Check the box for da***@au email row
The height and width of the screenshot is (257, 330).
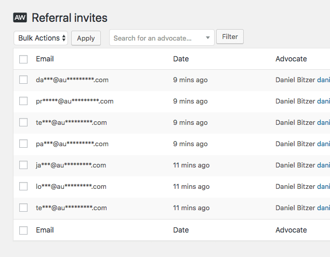click(23, 80)
